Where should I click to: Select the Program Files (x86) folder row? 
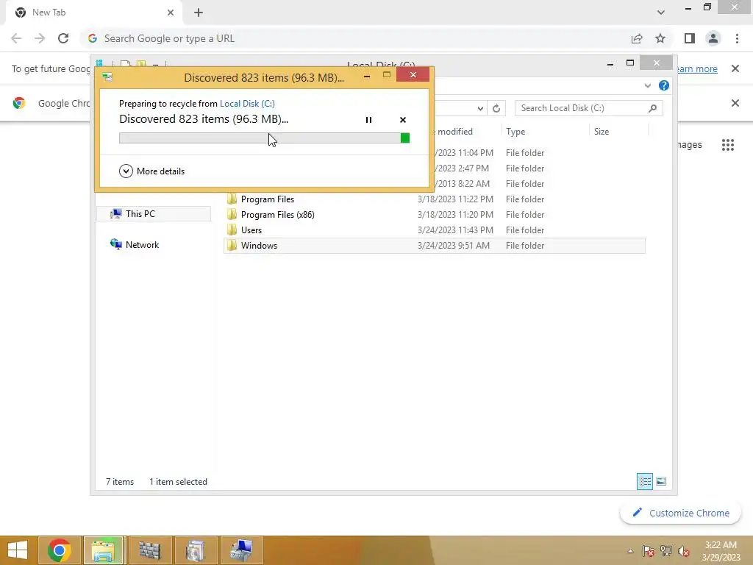coord(434,215)
